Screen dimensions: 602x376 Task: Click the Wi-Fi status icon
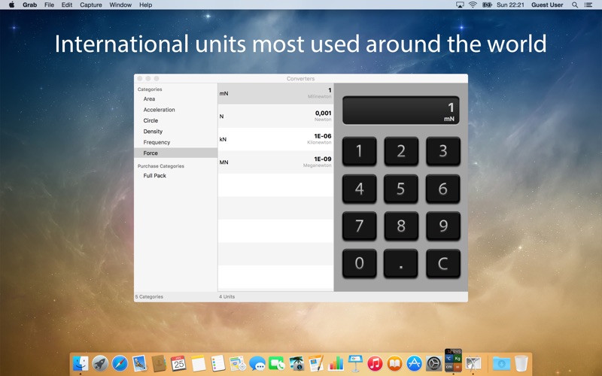(x=473, y=5)
